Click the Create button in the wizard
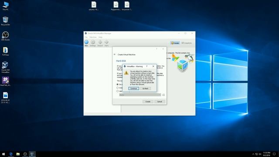 coord(148,102)
